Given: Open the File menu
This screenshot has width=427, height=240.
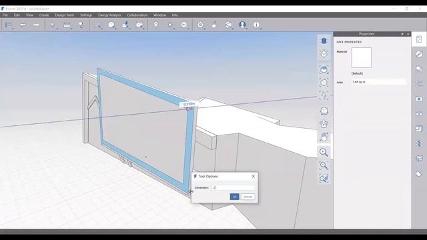Looking at the screenshot, I should 5,15.
